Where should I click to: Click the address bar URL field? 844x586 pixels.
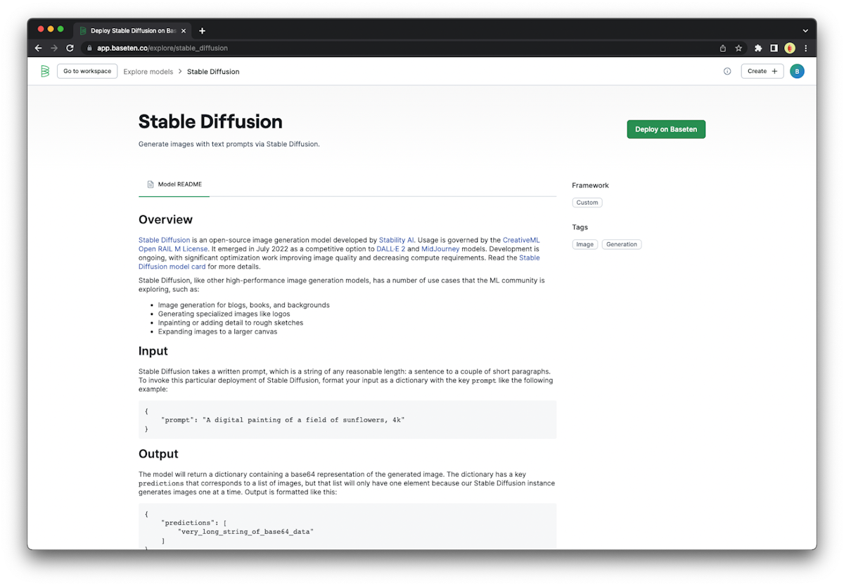pyautogui.click(x=401, y=49)
